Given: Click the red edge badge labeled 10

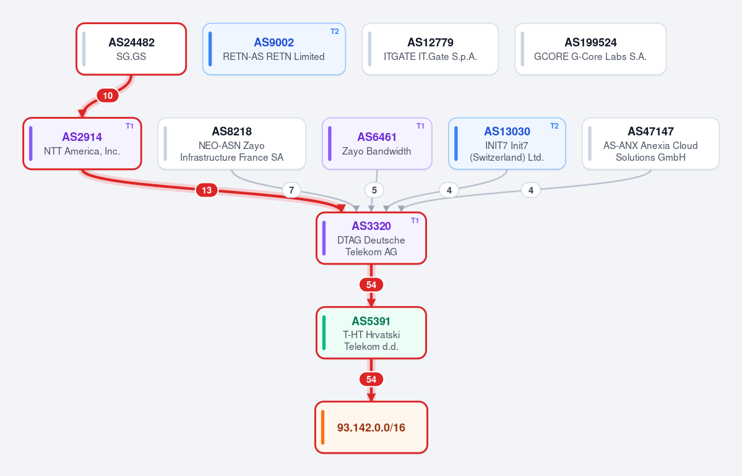Looking at the screenshot, I should point(108,96).
